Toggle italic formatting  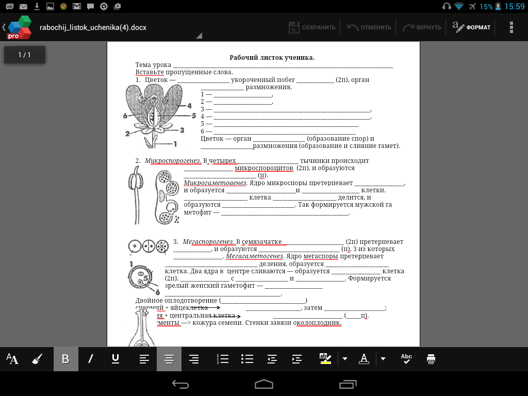tap(90, 359)
